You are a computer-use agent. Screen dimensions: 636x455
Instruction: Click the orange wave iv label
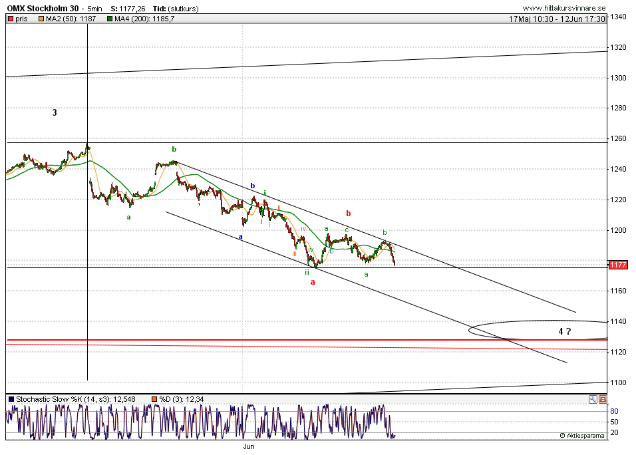[303, 229]
